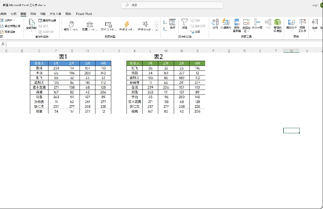Expand the 从图片 dropdown
The image size is (323, 209).
tap(14, 20)
